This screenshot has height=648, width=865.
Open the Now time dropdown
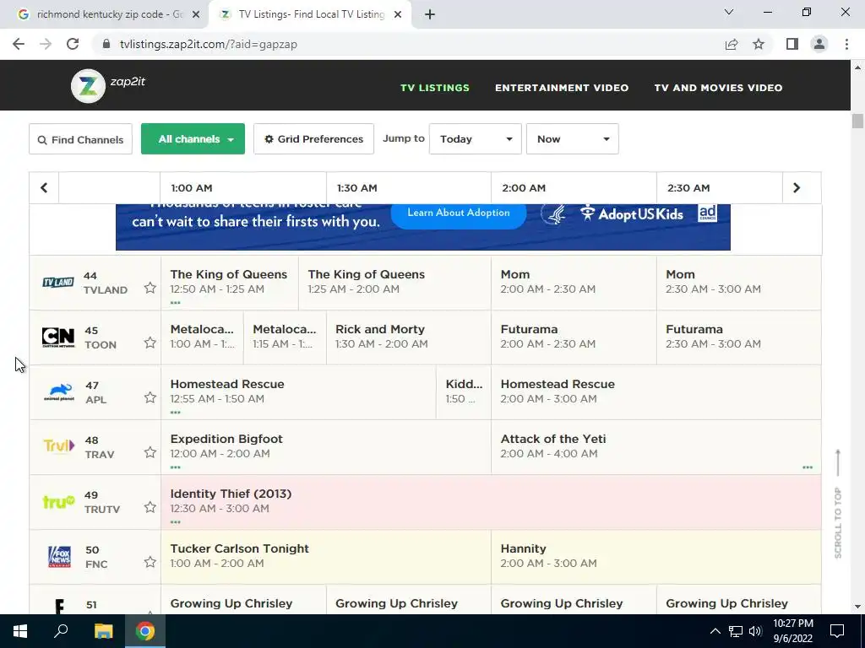572,139
